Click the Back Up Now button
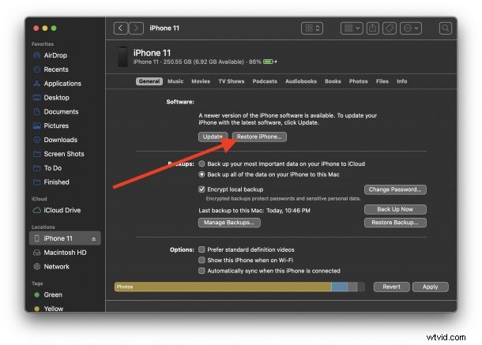Screen dimensions: 482x345 (395, 209)
